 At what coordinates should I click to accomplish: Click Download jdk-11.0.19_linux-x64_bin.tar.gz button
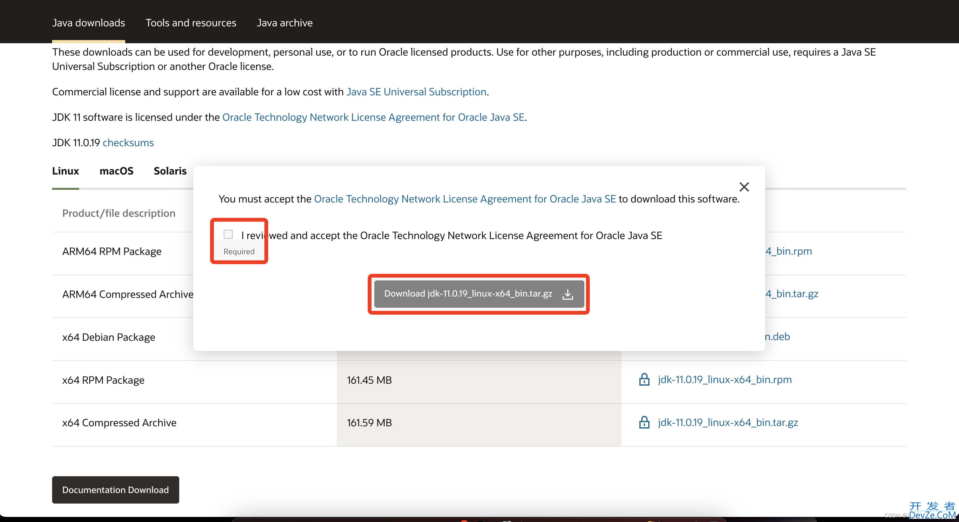[479, 294]
